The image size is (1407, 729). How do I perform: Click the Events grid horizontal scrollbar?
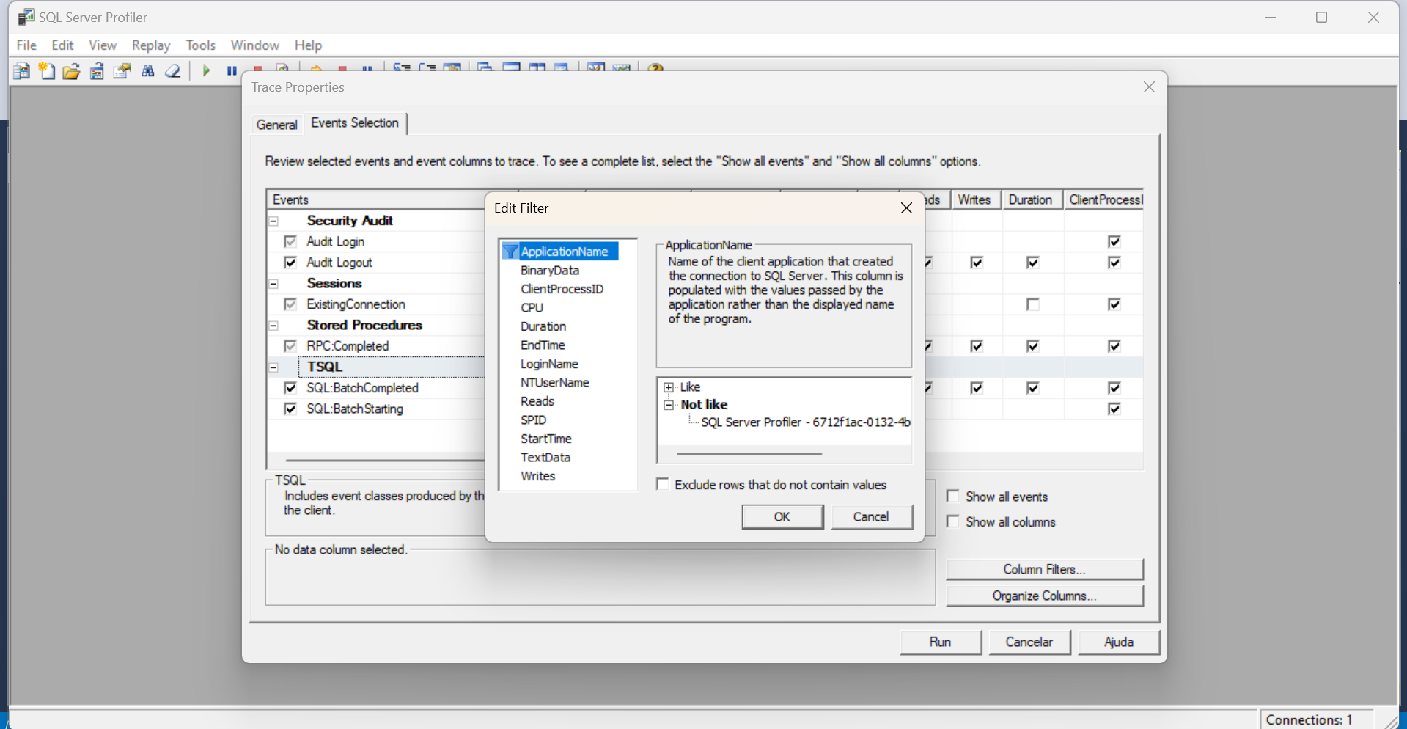point(385,460)
